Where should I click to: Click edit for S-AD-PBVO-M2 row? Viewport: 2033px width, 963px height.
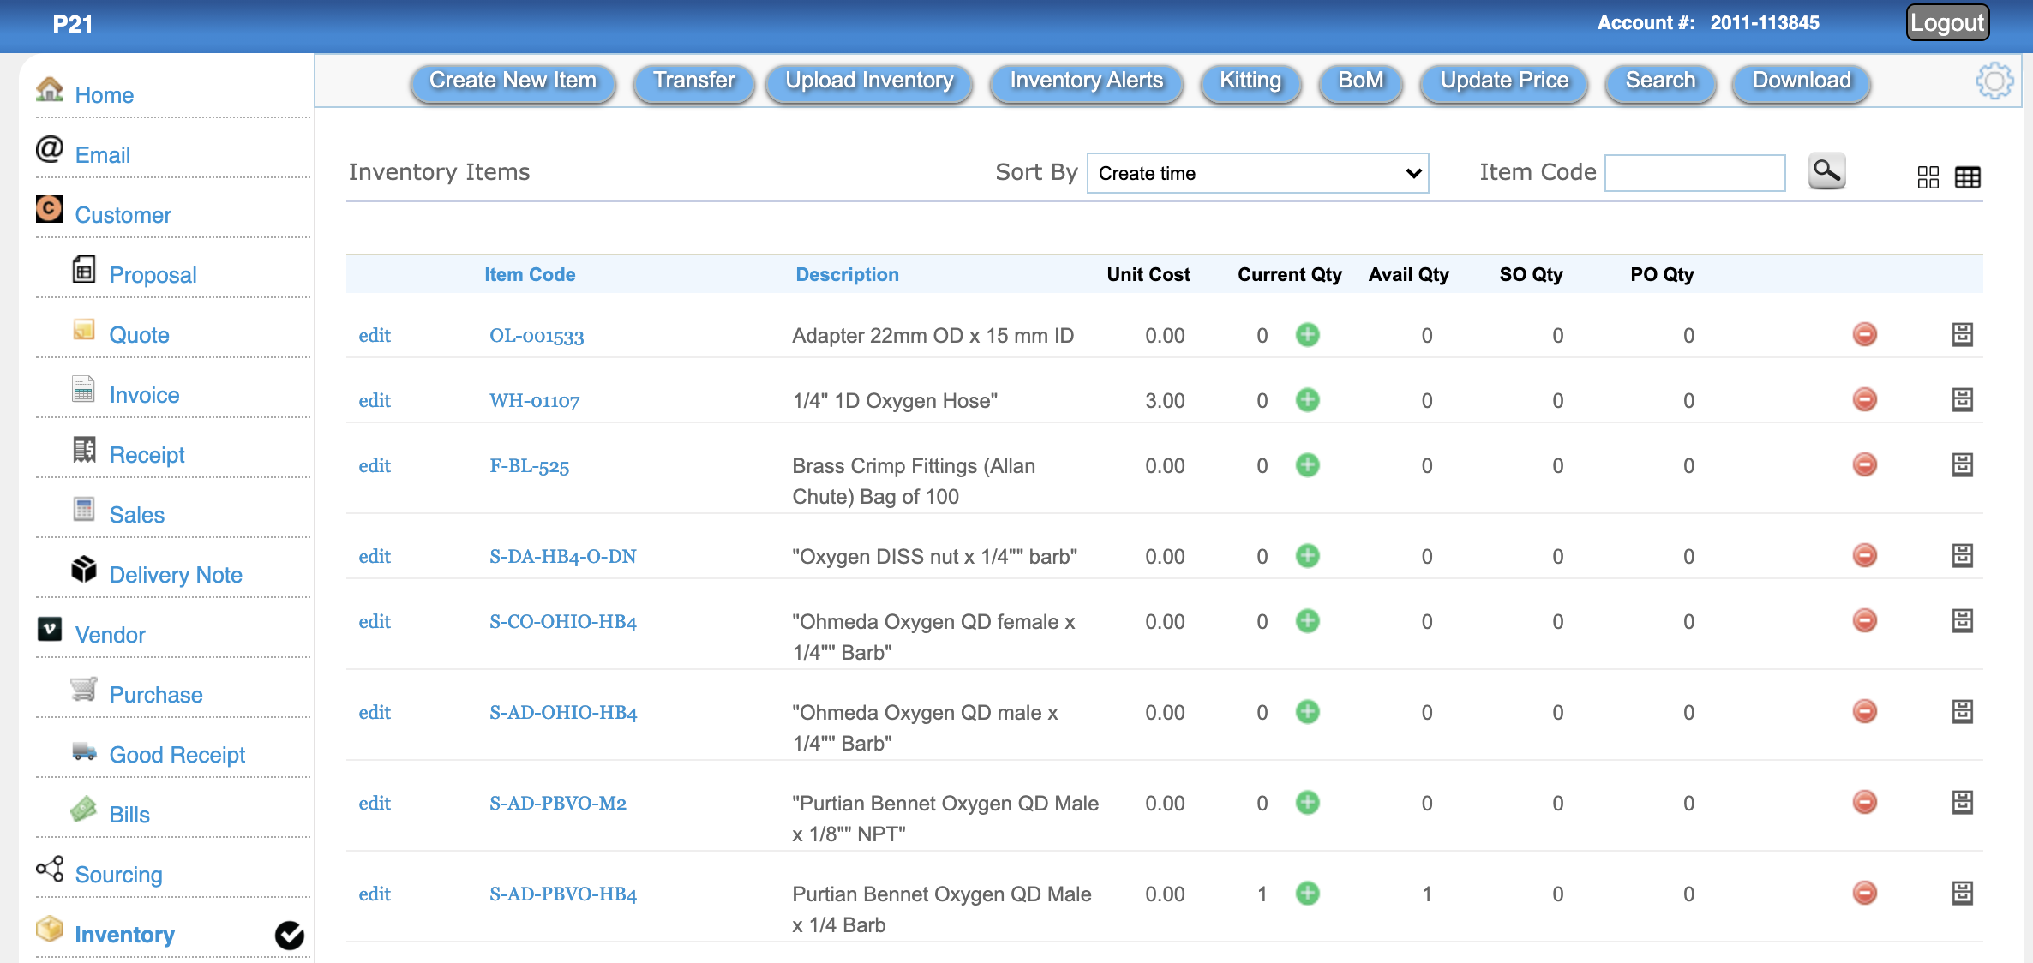point(374,803)
